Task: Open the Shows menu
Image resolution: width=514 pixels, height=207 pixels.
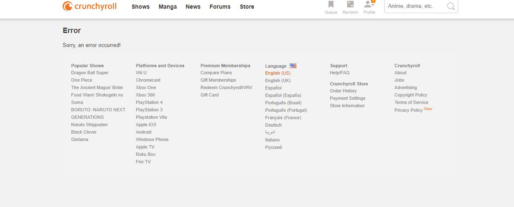Action: click(141, 7)
